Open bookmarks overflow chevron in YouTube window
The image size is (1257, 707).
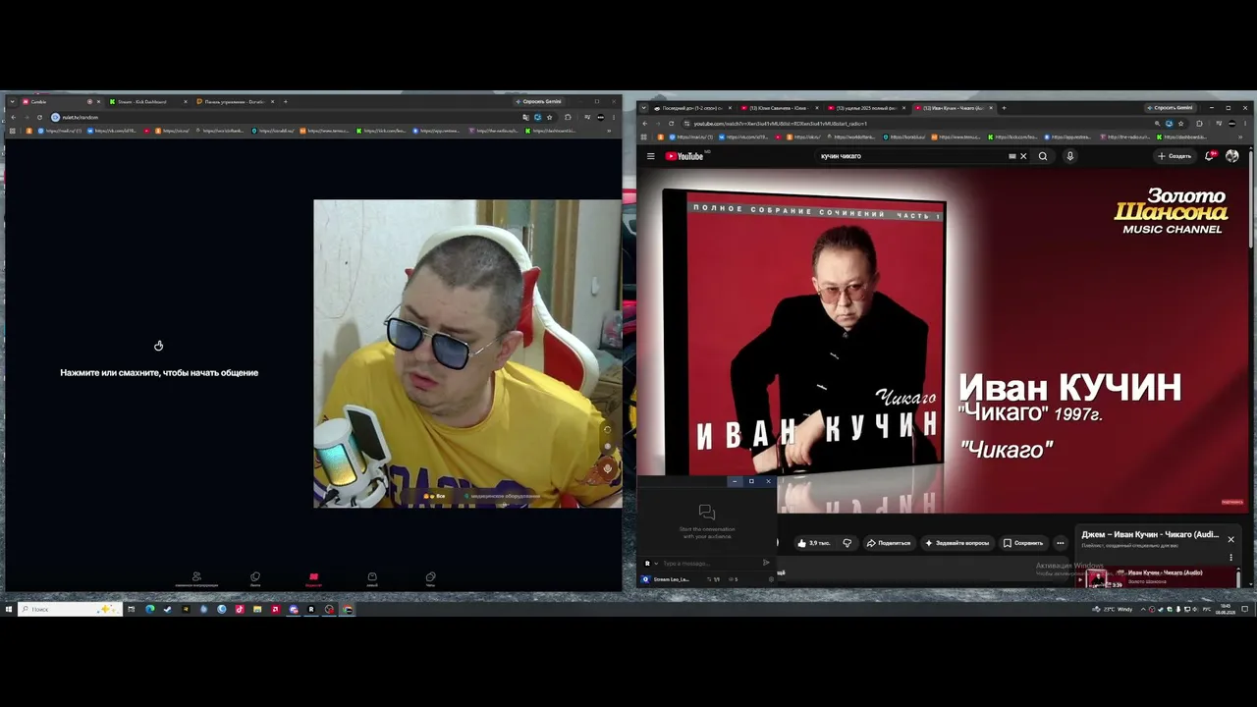1241,137
